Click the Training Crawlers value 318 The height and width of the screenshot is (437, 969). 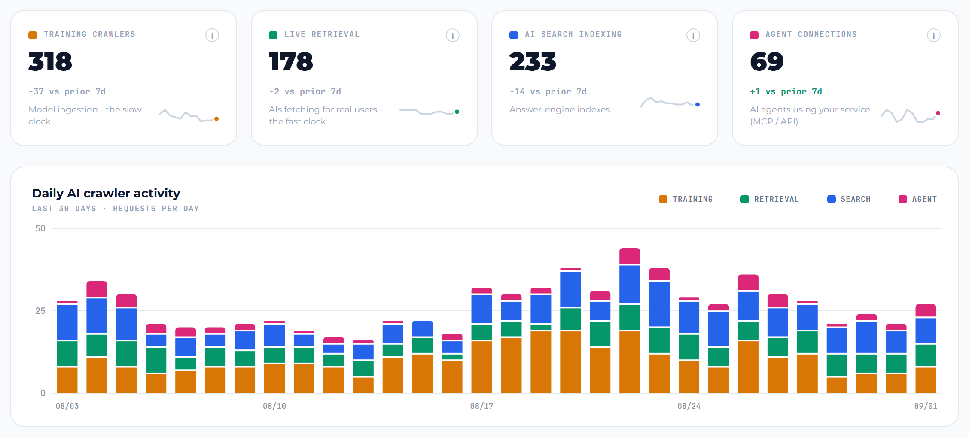[50, 61]
